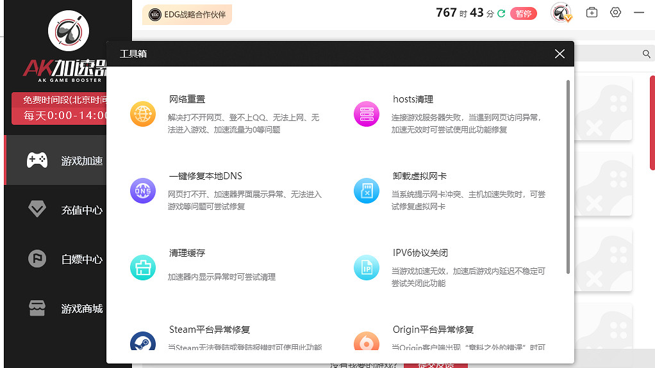655x368 pixels.
Task: Open 充值中心 in the sidebar
Action: click(x=56, y=209)
